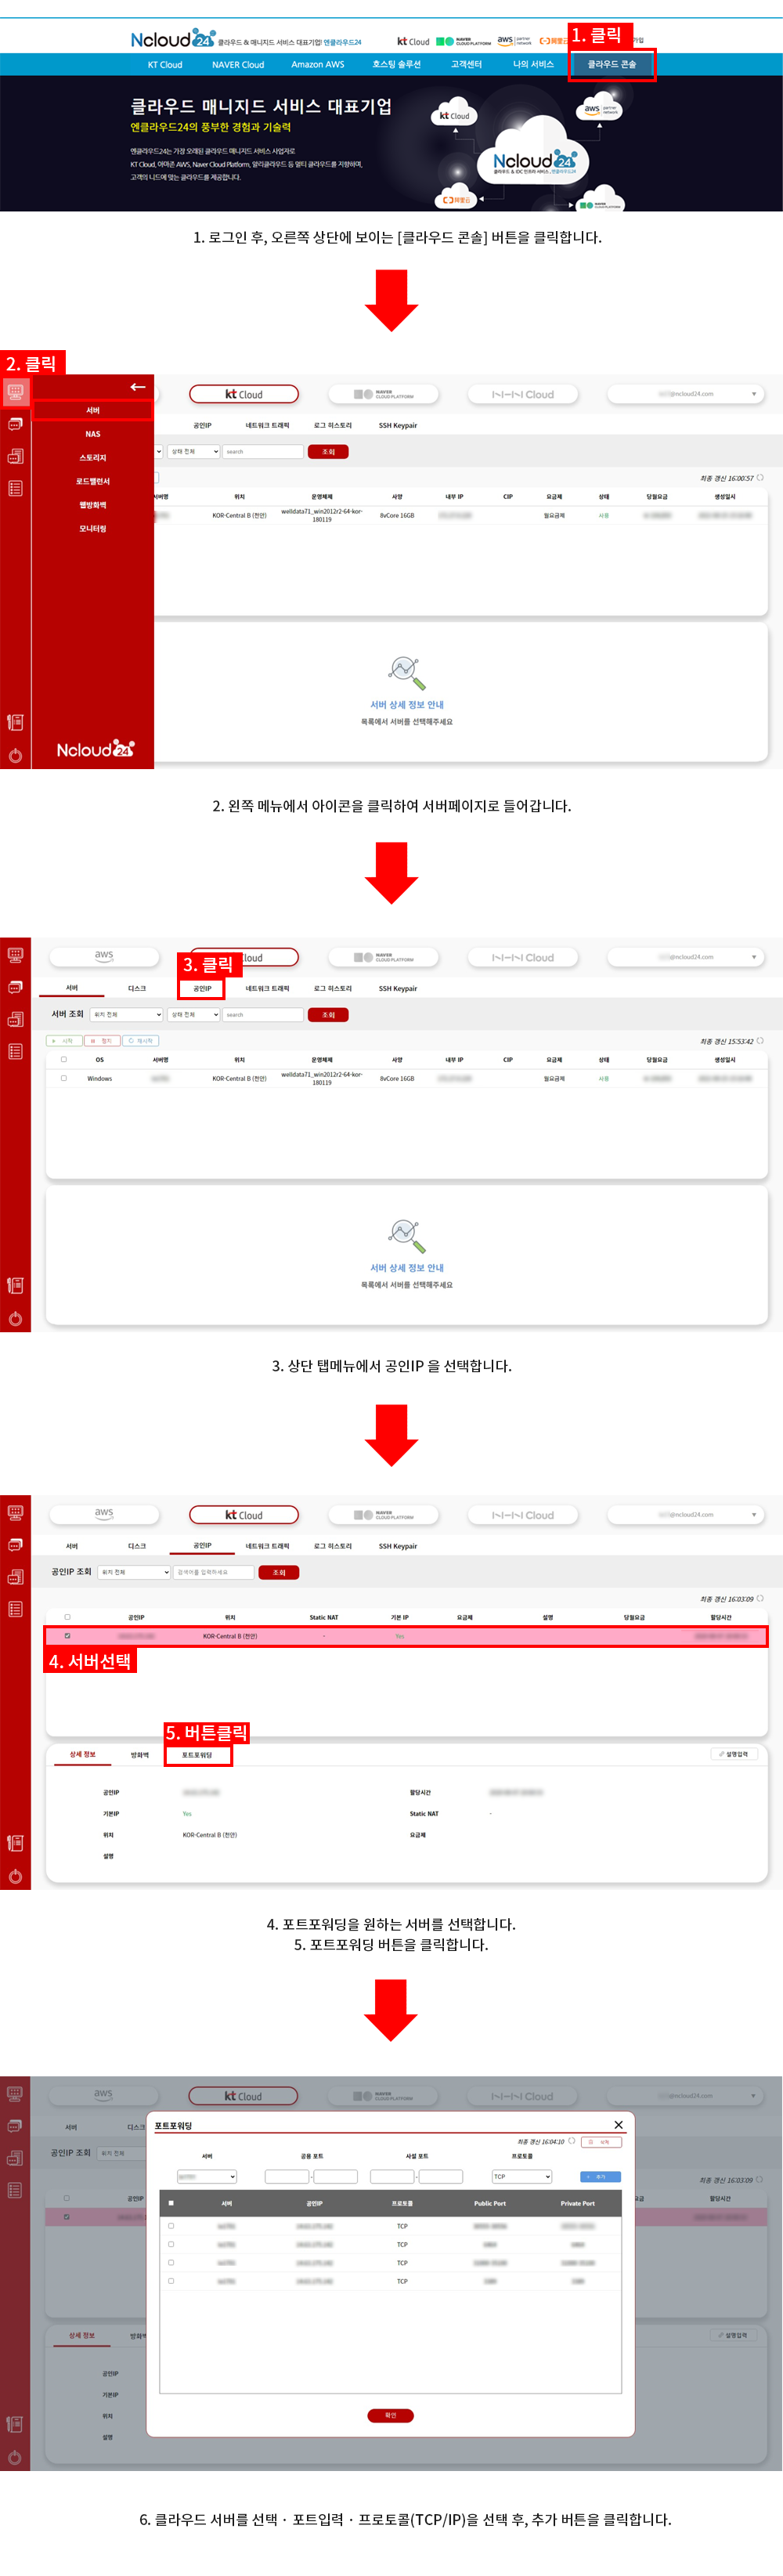
Task: Click the power icon in step 2 screenshot sidebar
Action: tap(15, 755)
